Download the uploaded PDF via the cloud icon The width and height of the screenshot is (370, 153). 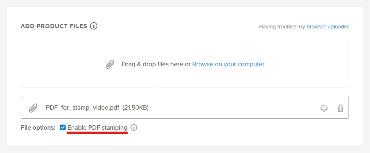324,108
